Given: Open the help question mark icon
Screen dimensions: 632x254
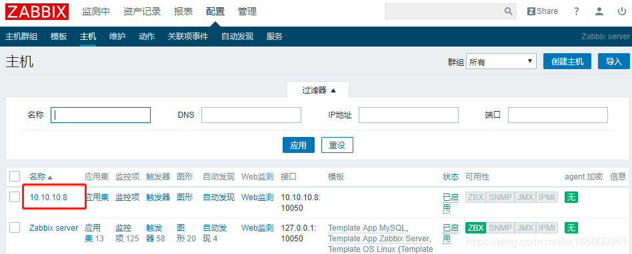Looking at the screenshot, I should pos(577,11).
